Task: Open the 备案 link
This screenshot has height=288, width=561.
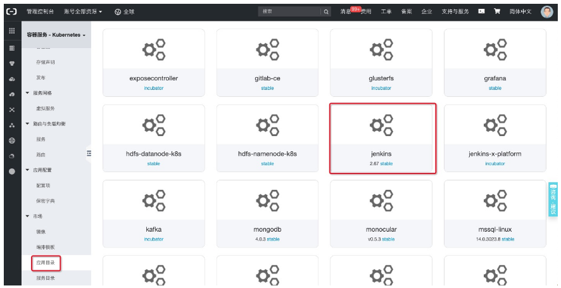Action: [x=407, y=12]
